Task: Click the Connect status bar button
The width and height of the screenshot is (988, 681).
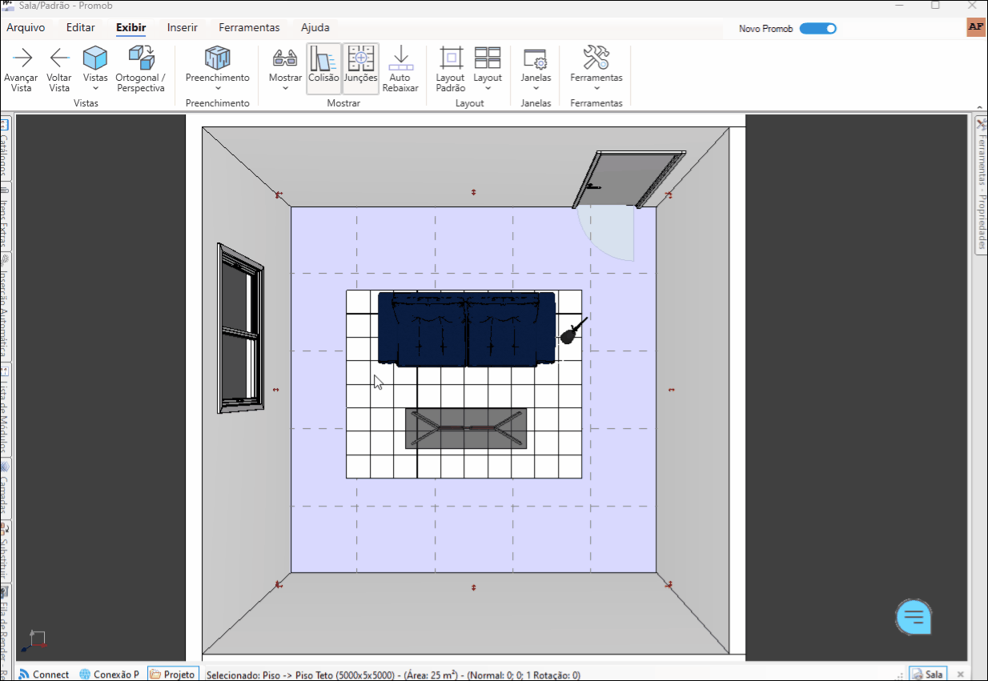Action: pos(44,675)
